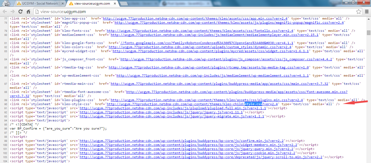Close the view-source:ucgym.com tab

(x=114, y=4)
